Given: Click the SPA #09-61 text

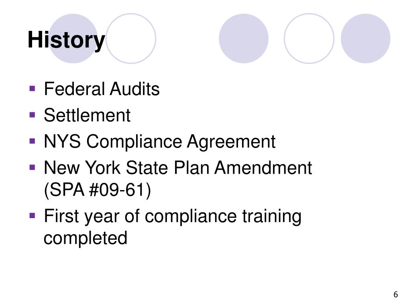Looking at the screenshot, I should pos(98,190).
